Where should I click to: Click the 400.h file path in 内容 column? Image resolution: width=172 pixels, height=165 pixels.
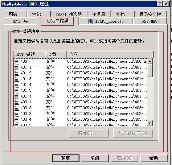(107, 61)
